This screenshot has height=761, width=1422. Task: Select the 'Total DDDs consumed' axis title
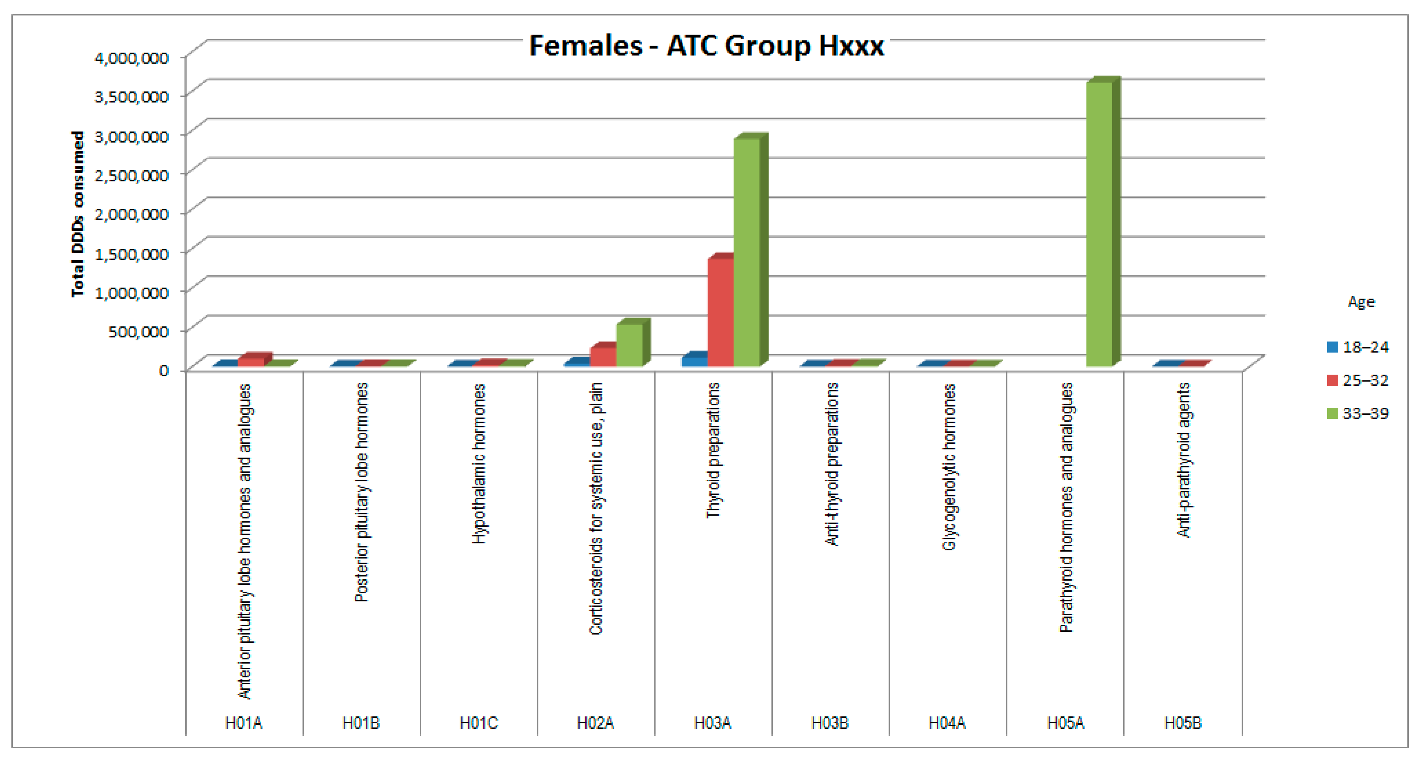78,214
